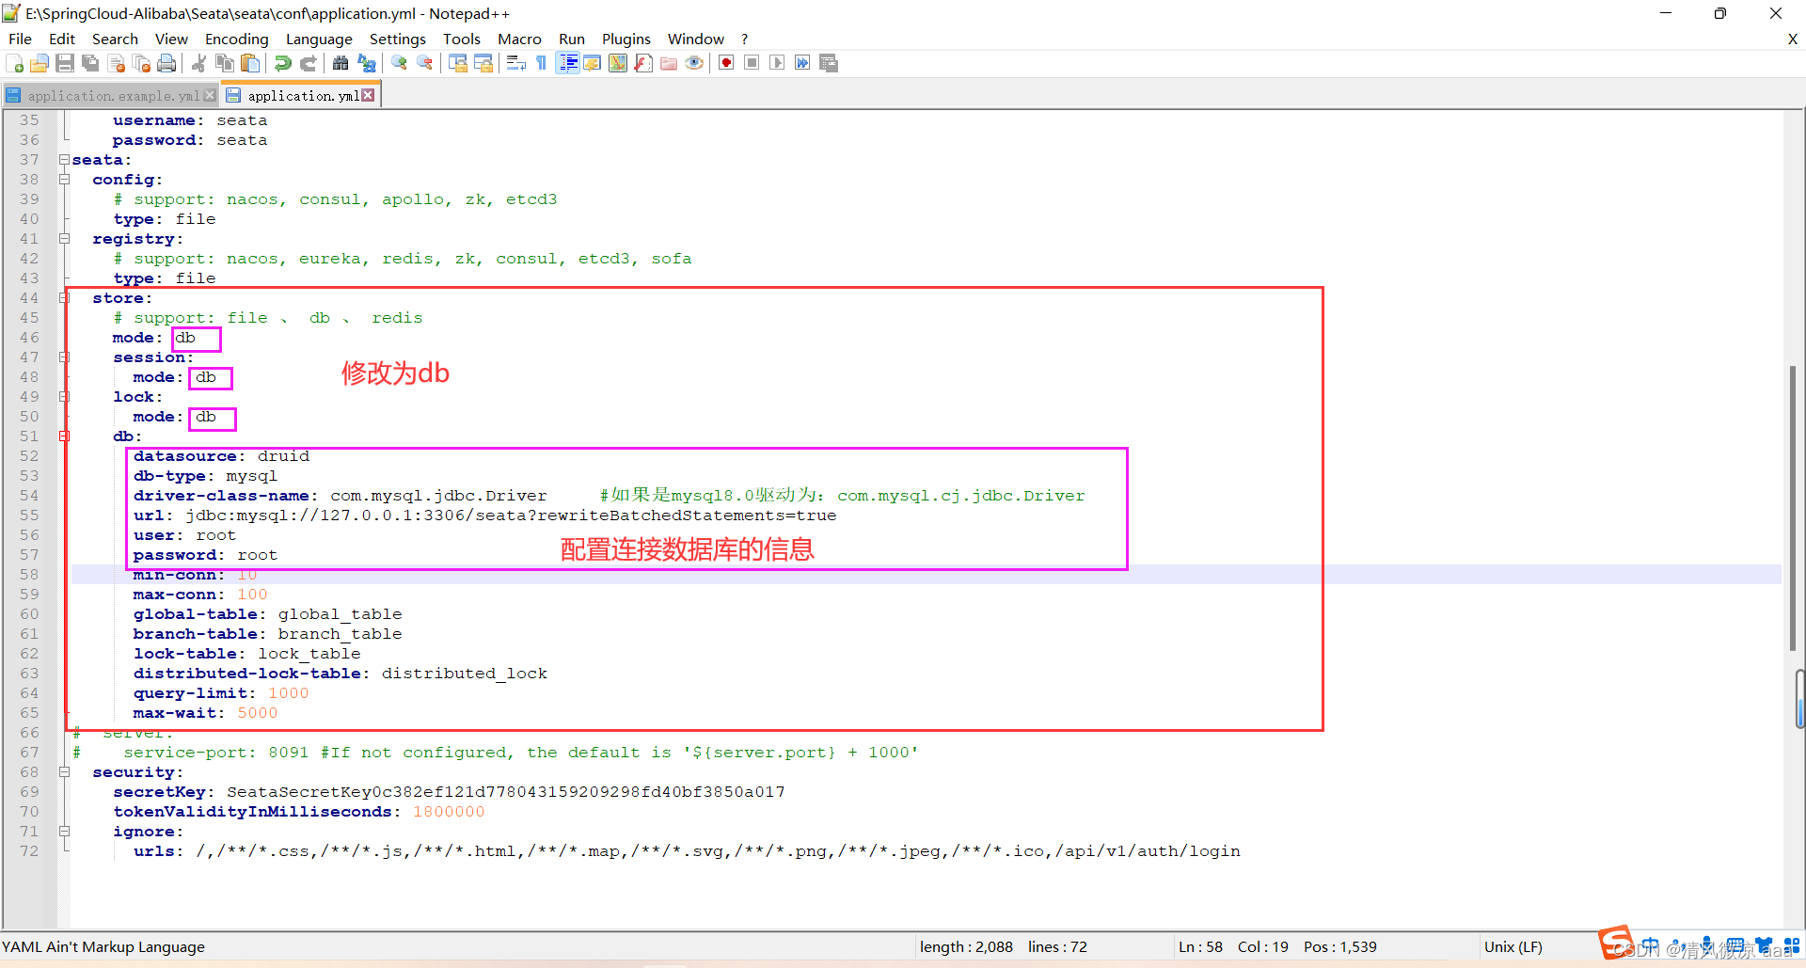Redo edit using toolbar arrow
The image size is (1806, 968).
coord(308,63)
